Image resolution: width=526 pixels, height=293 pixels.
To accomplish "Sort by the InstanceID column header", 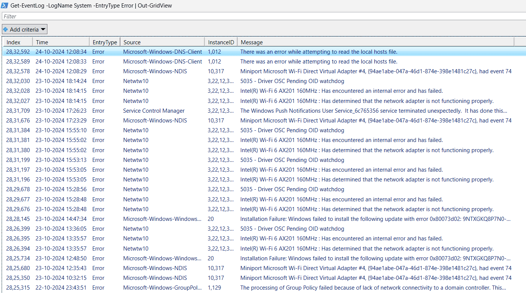I will click(221, 42).
